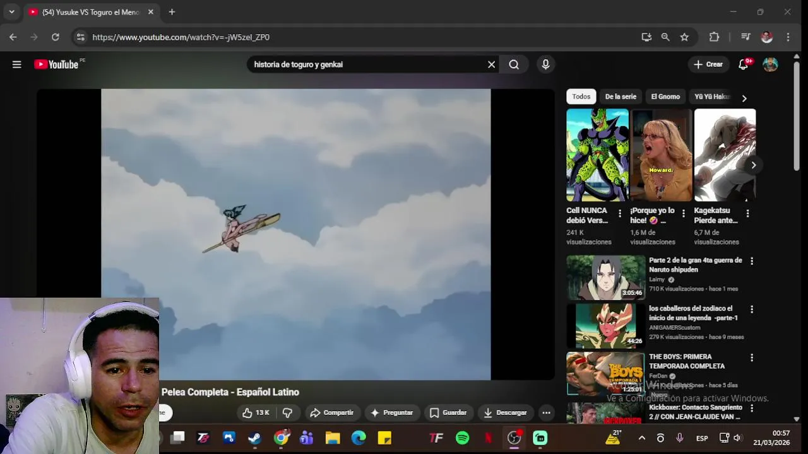Like the video with 13 K button
Screen dimensions: 808x454
[x=256, y=413]
